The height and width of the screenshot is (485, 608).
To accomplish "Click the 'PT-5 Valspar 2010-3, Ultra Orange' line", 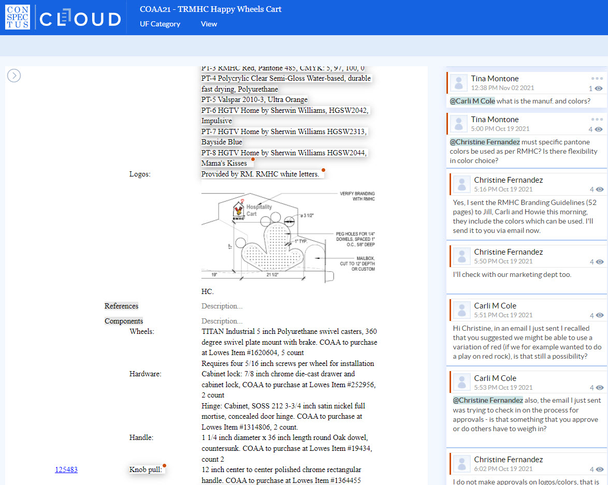I will pyautogui.click(x=254, y=99).
